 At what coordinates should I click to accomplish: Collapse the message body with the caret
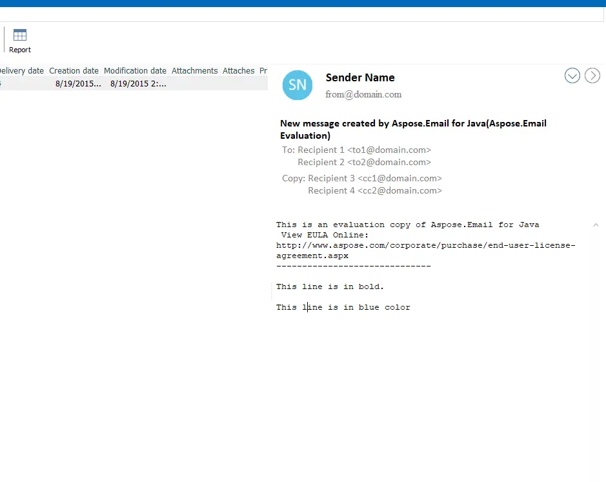[x=595, y=225]
